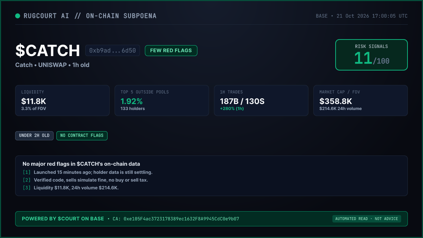The height and width of the screenshot is (238, 423).
Task: Click the AUTOMATED READ · NOT ADVICE badge
Action: (x=367, y=219)
